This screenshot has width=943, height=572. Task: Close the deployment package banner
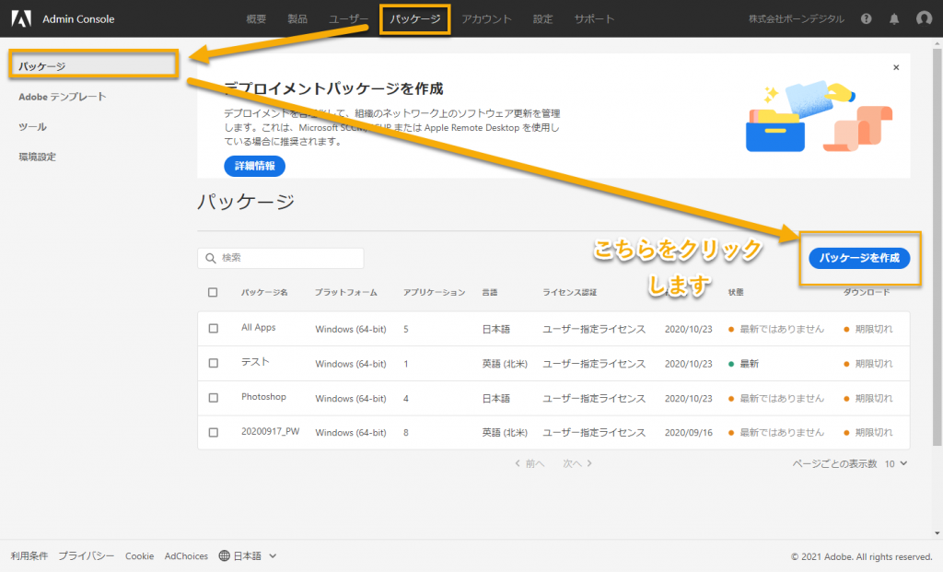tap(896, 67)
